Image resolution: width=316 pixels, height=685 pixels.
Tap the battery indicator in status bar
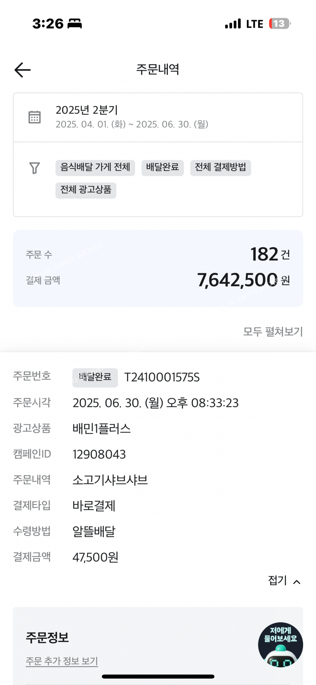(280, 24)
